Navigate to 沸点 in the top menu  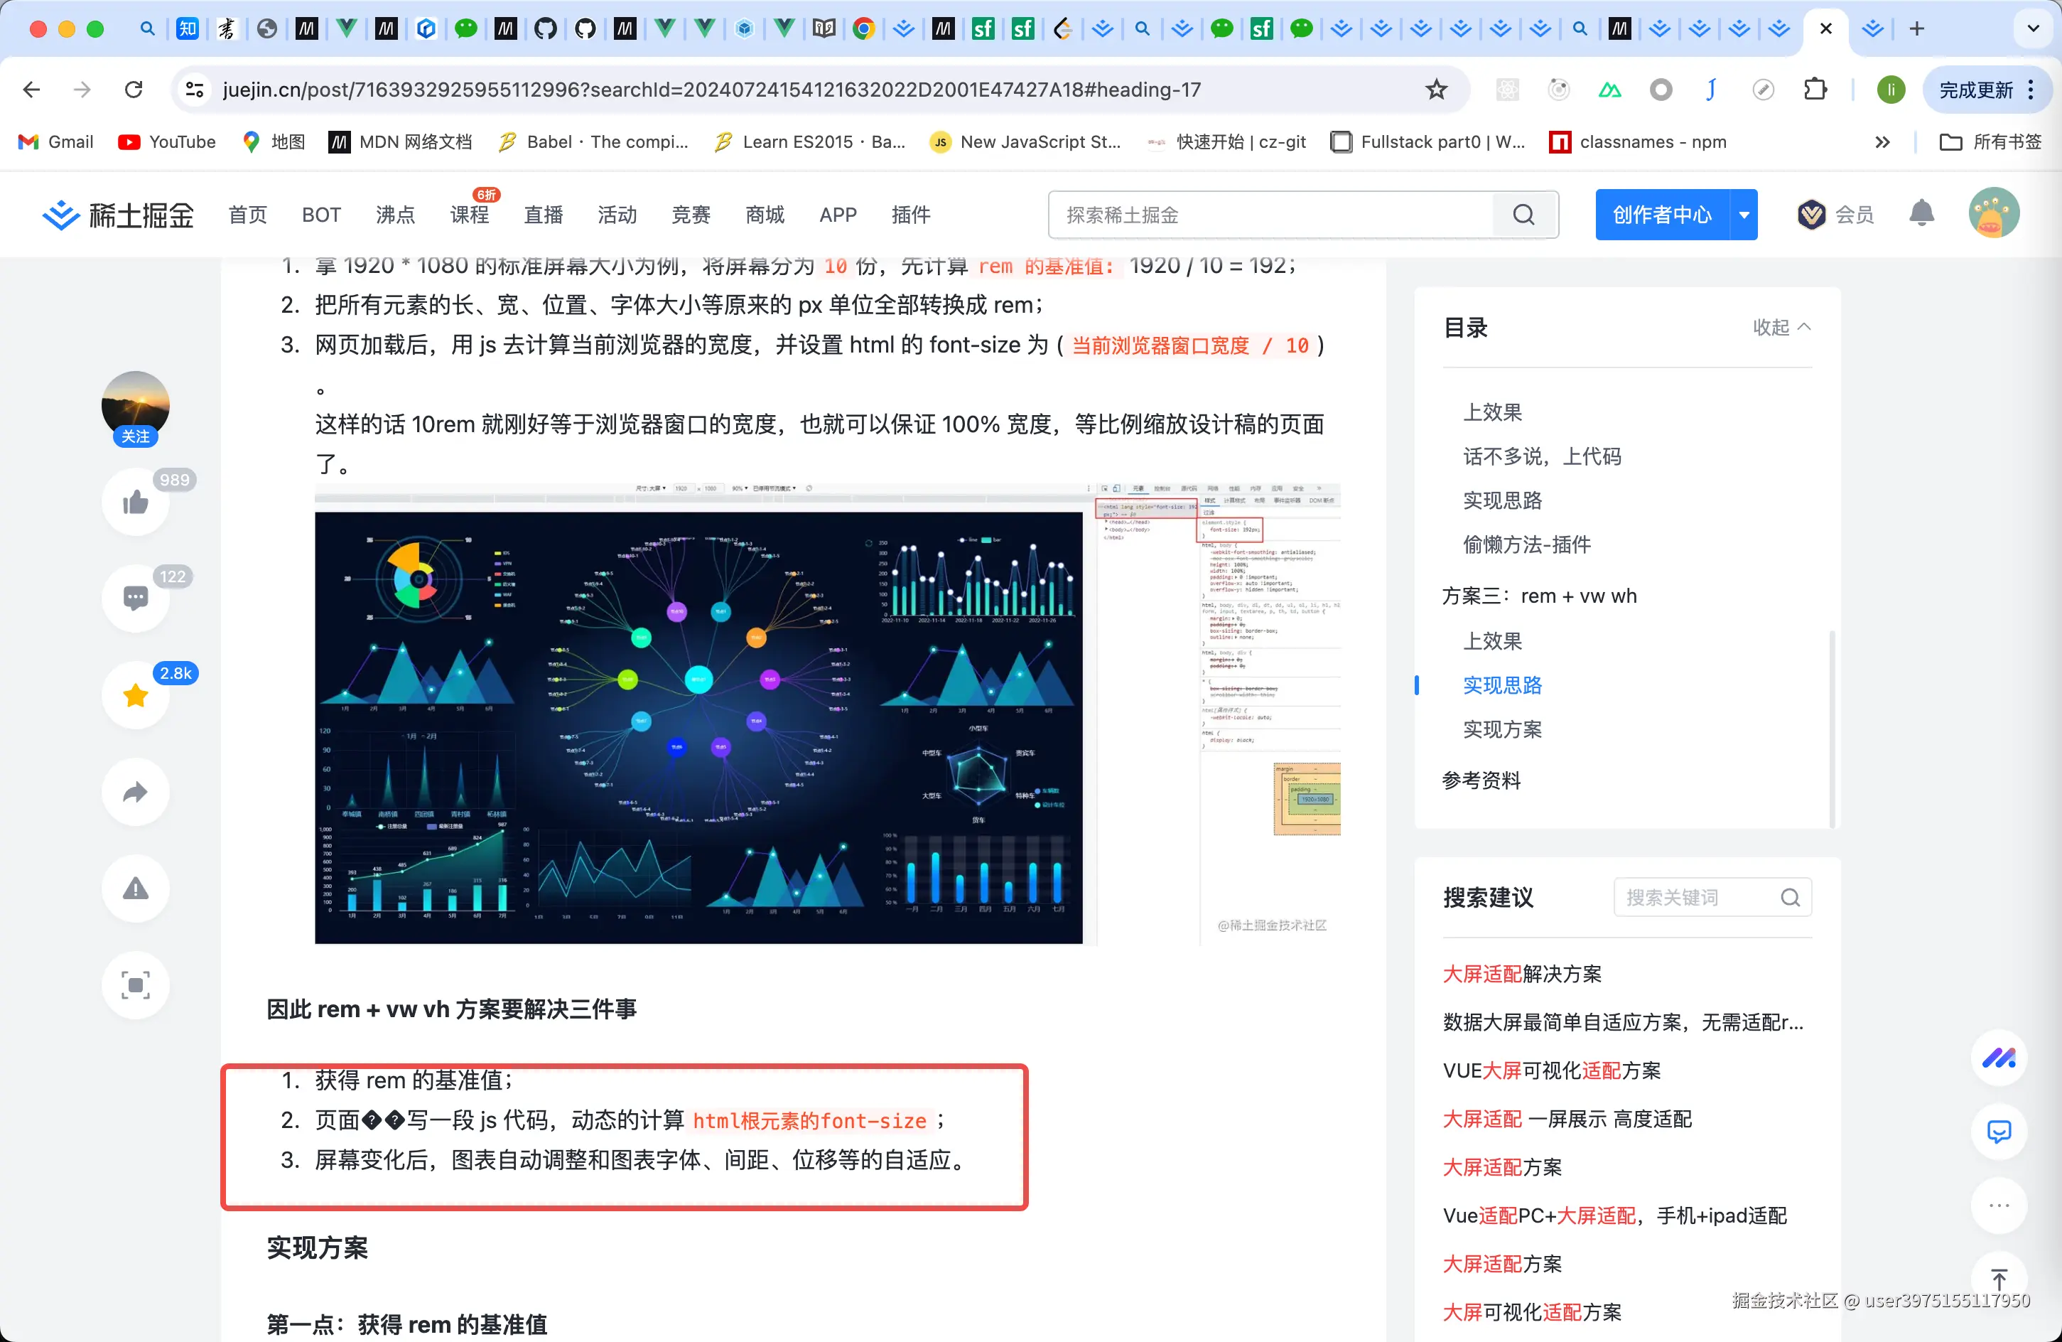395,214
